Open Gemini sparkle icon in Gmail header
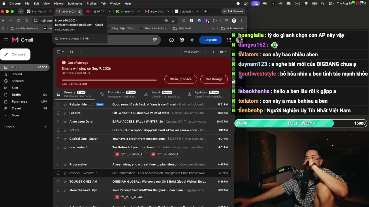 pos(192,40)
